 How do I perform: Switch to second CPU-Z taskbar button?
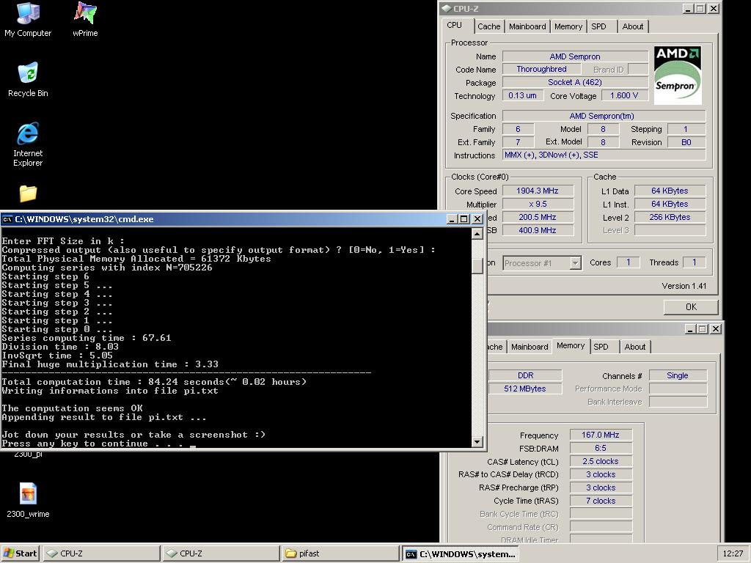(x=221, y=553)
